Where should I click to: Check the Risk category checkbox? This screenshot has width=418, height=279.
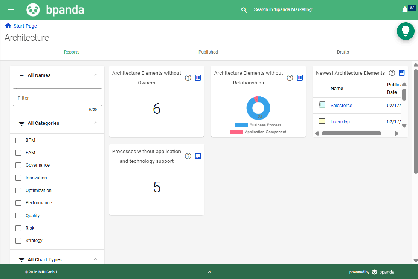[x=18, y=228]
